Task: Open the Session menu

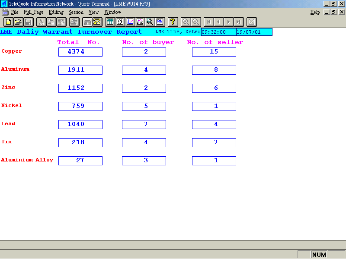Action: coord(76,12)
